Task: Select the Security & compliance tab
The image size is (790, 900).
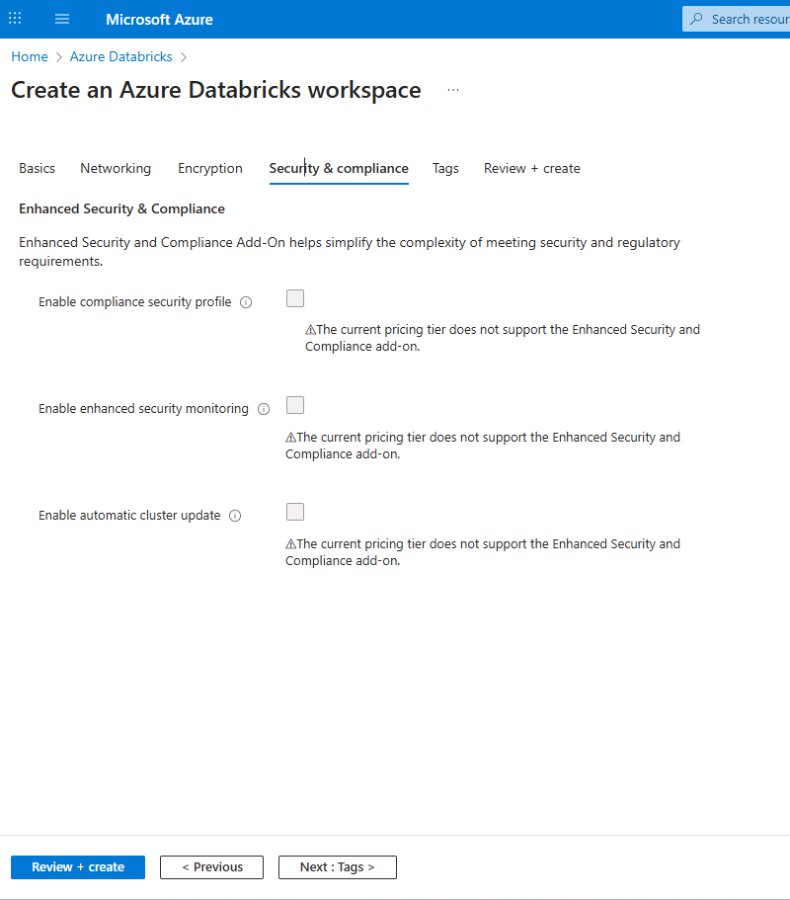Action: click(339, 168)
